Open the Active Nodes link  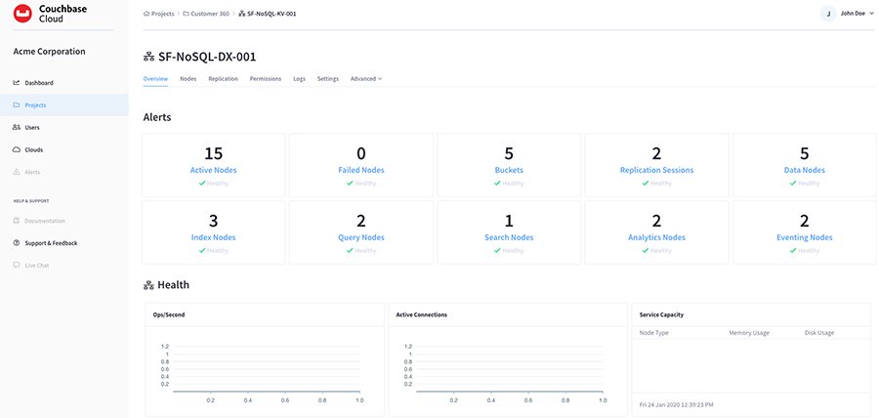click(x=213, y=170)
